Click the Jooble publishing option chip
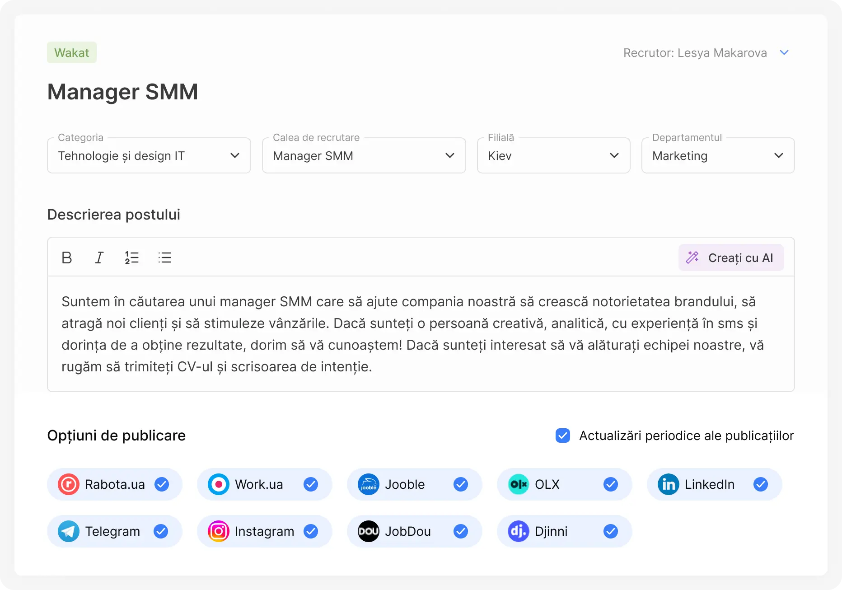 pos(414,484)
